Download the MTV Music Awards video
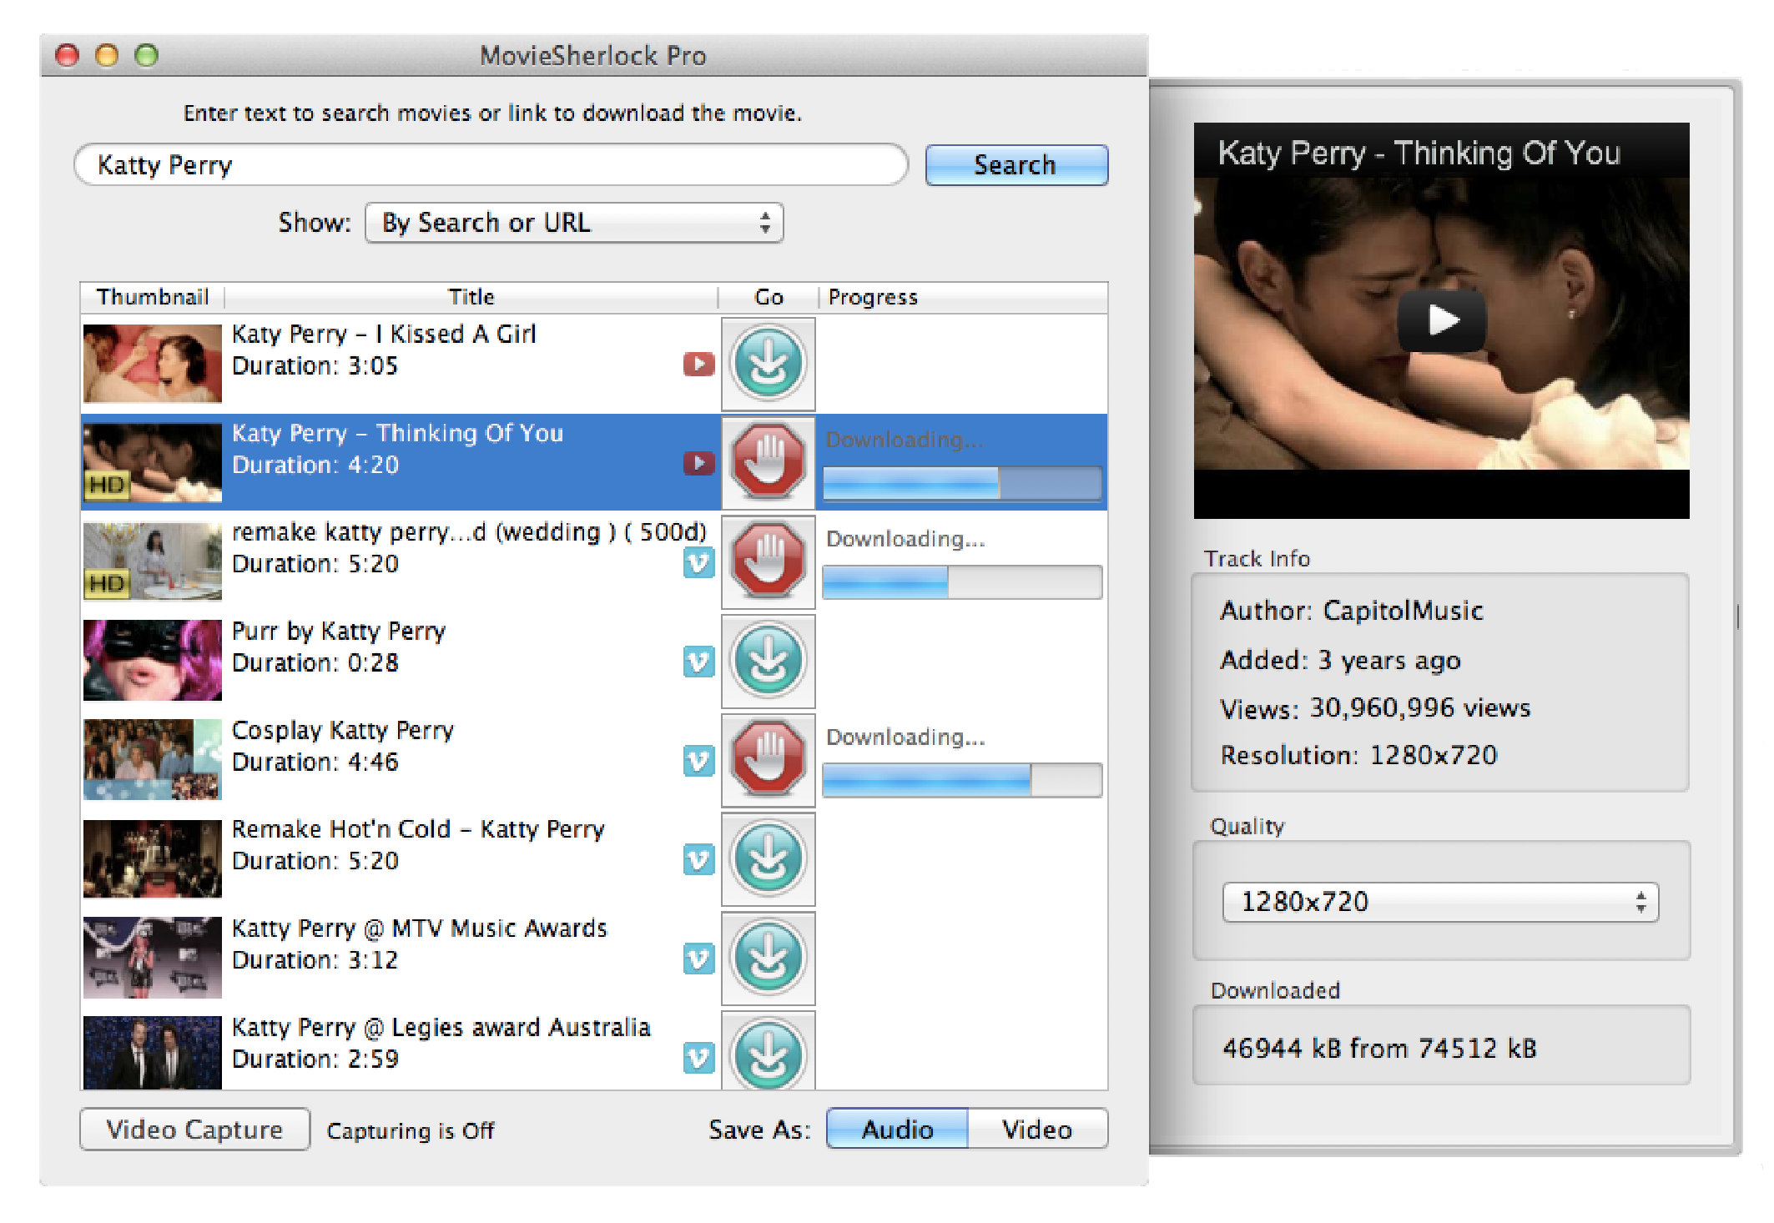 [x=768, y=958]
